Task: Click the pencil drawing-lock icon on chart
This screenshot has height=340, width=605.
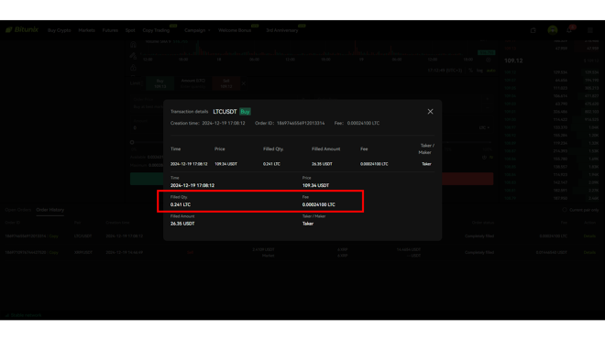Action: [x=133, y=56]
